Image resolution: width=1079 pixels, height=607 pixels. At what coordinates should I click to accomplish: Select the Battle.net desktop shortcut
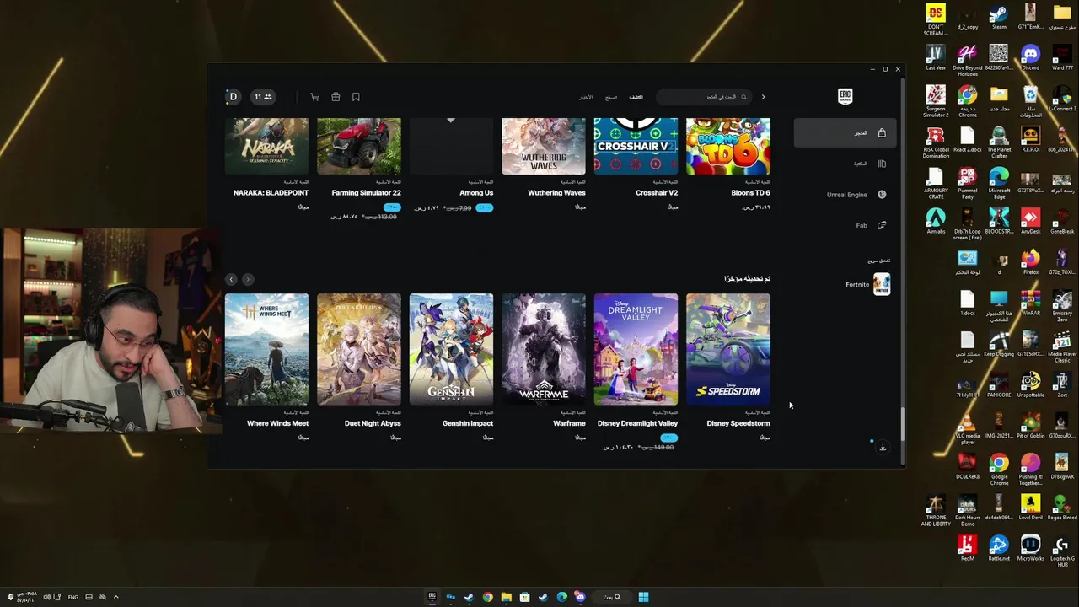(x=999, y=550)
